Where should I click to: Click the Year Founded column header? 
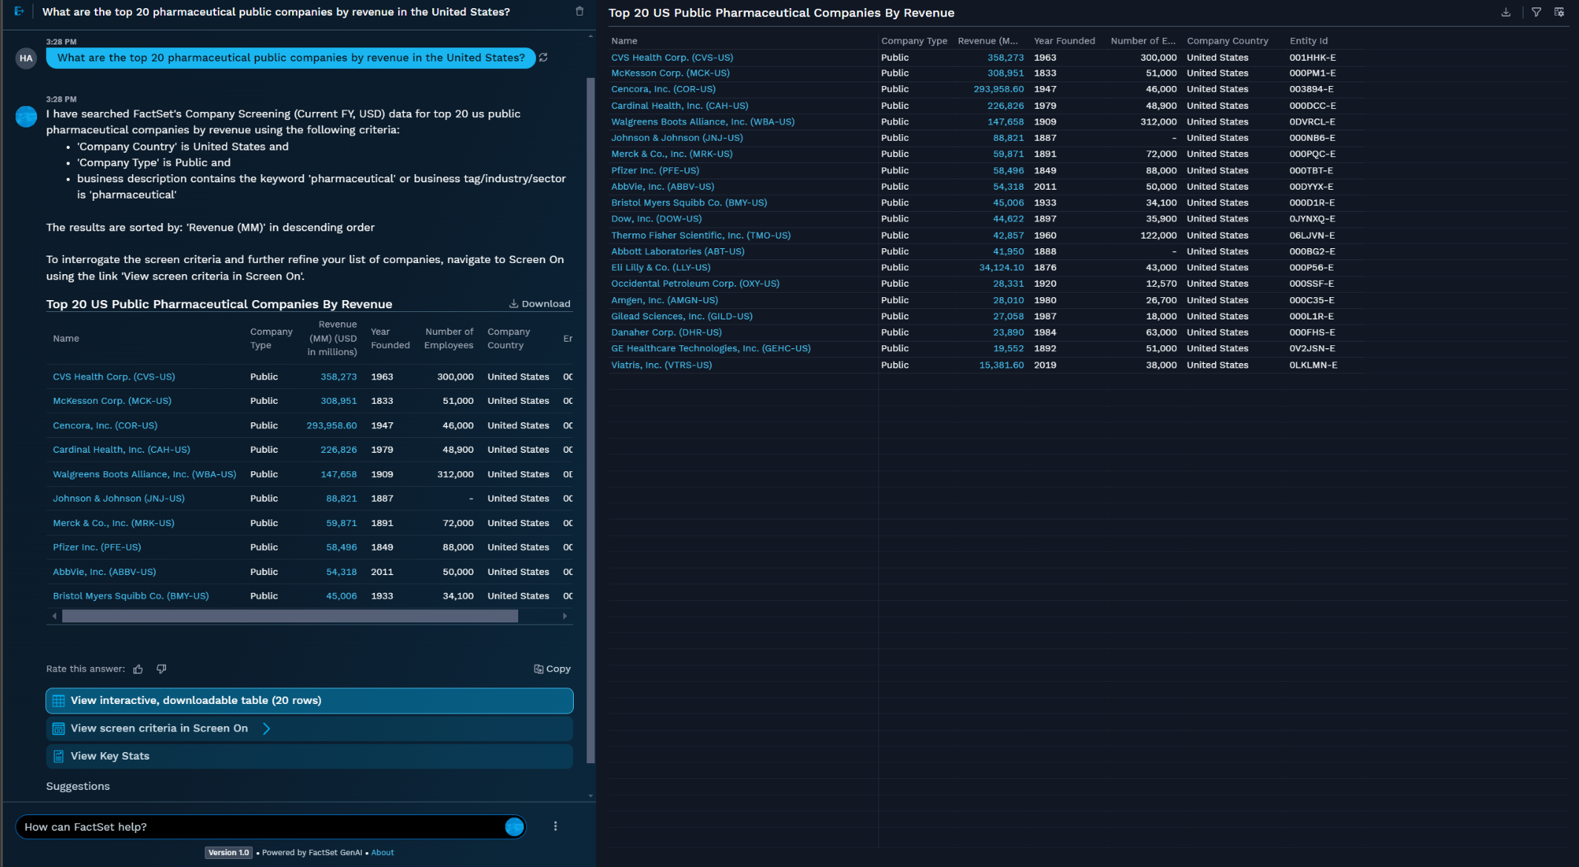(1064, 41)
